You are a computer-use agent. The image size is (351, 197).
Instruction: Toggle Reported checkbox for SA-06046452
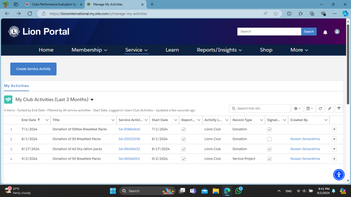tap(184, 149)
